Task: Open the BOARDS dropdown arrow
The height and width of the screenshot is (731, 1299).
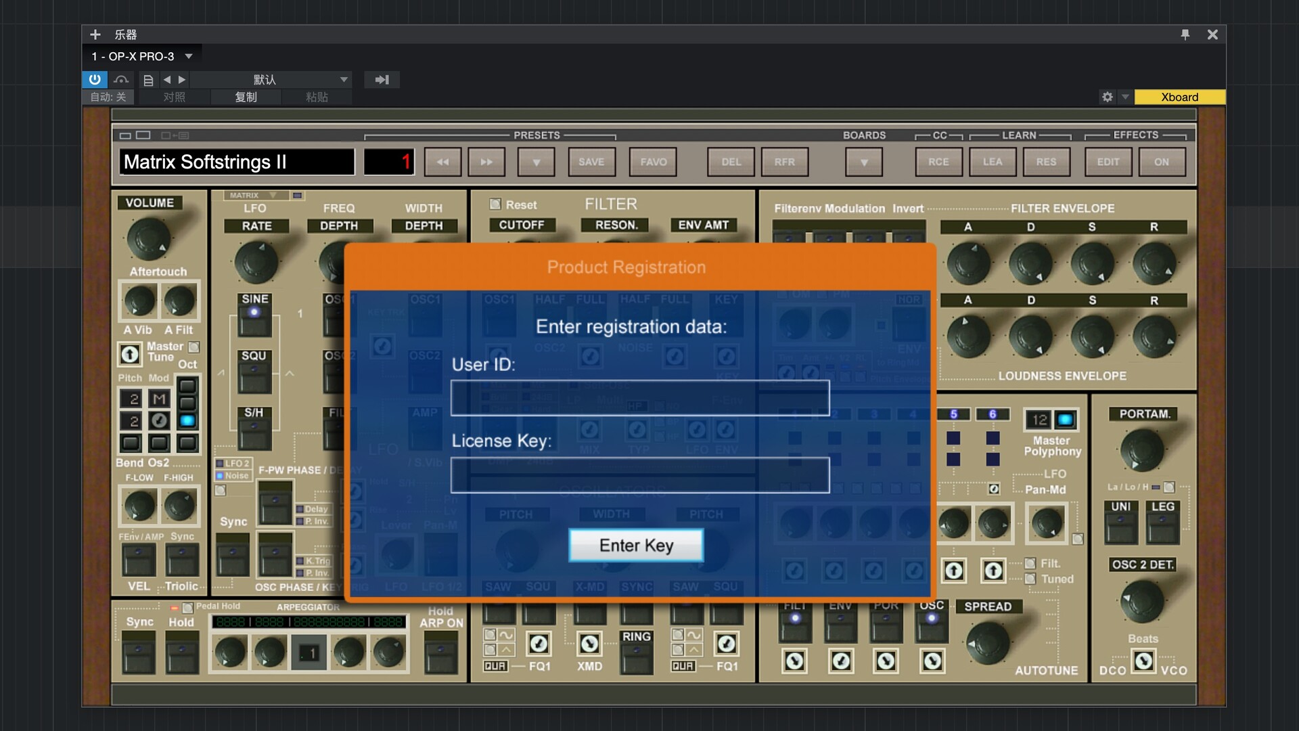Action: pyautogui.click(x=863, y=162)
